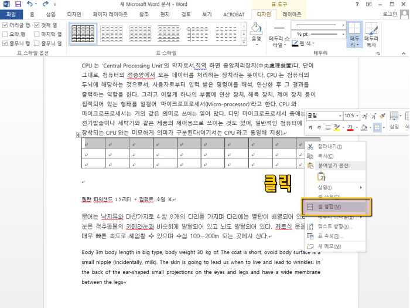Expand the table styles gallery More arrow
The image size is (410, 308).
[x=244, y=42]
